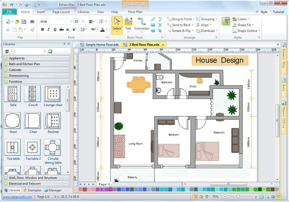Image resolution: width=289 pixels, height=202 pixels.
Task: Click the Stool shape icon
Action: (x=13, y=122)
